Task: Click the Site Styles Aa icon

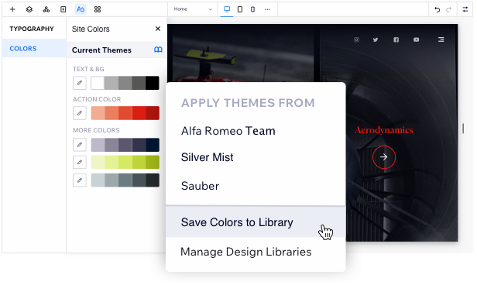Action: tap(81, 9)
